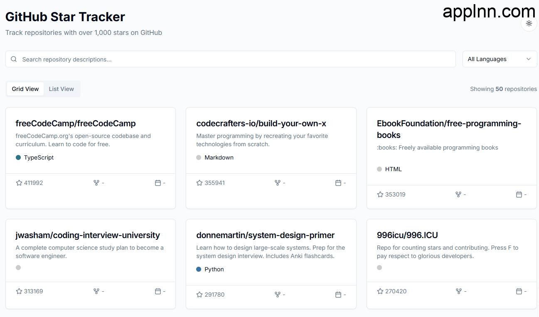Click the Track repositories with over 1,000 stars subtitle
This screenshot has width=539, height=317.
84,32
